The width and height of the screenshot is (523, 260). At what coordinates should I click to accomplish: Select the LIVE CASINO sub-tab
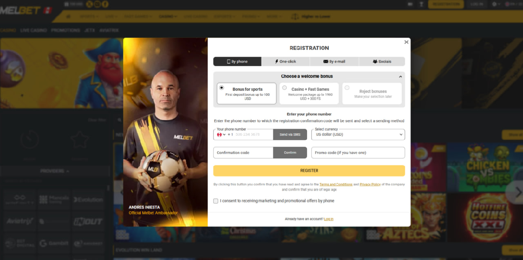(x=34, y=30)
